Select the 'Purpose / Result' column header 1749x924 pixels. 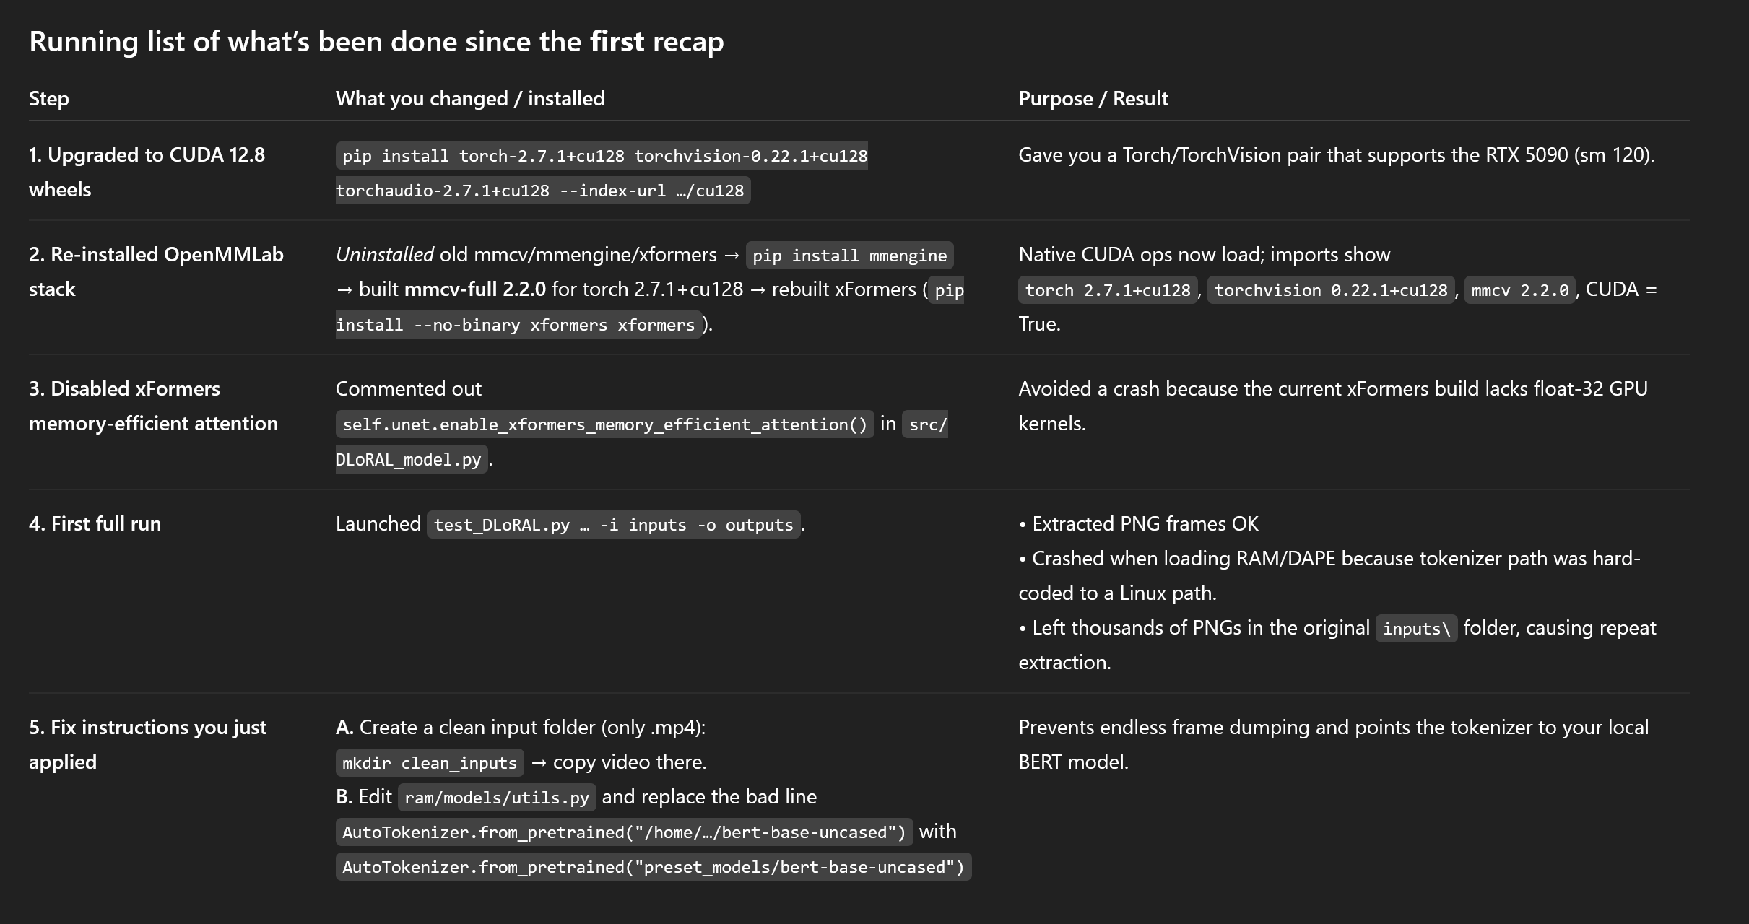(1093, 99)
